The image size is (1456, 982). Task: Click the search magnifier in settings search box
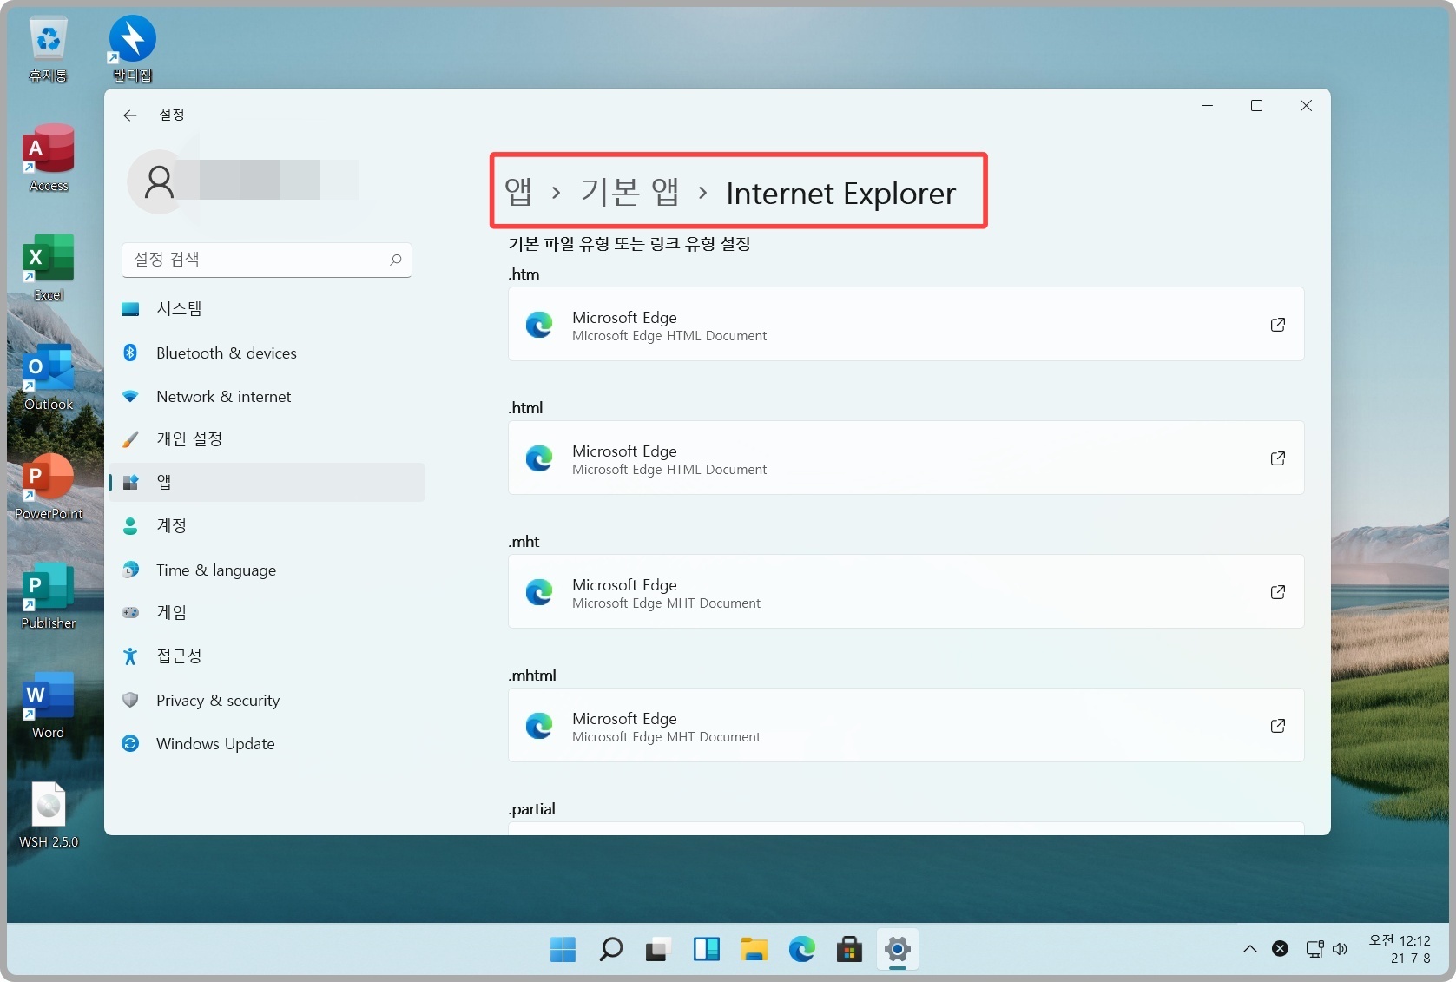(x=396, y=260)
